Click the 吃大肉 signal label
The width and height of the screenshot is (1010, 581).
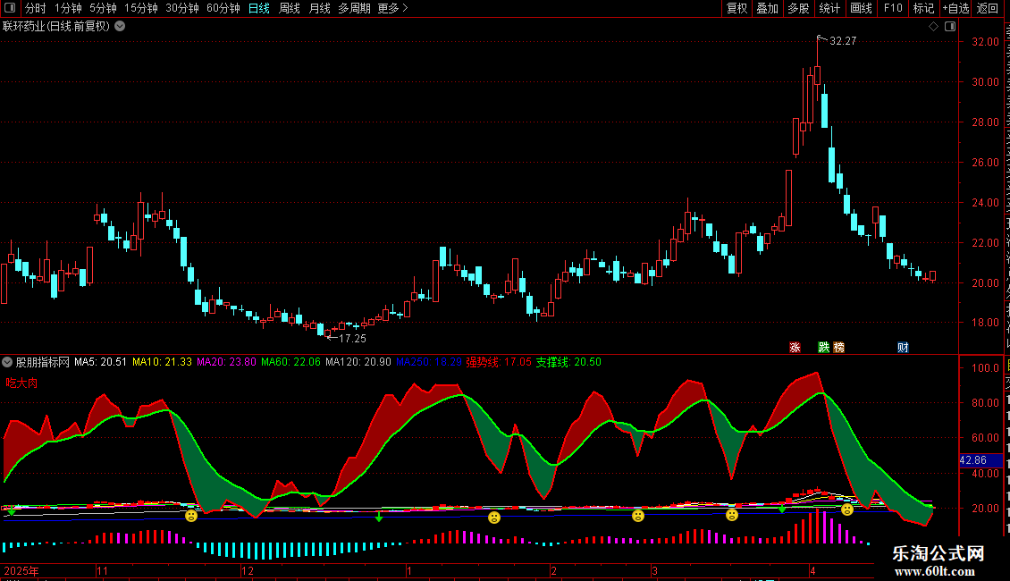click(x=22, y=383)
